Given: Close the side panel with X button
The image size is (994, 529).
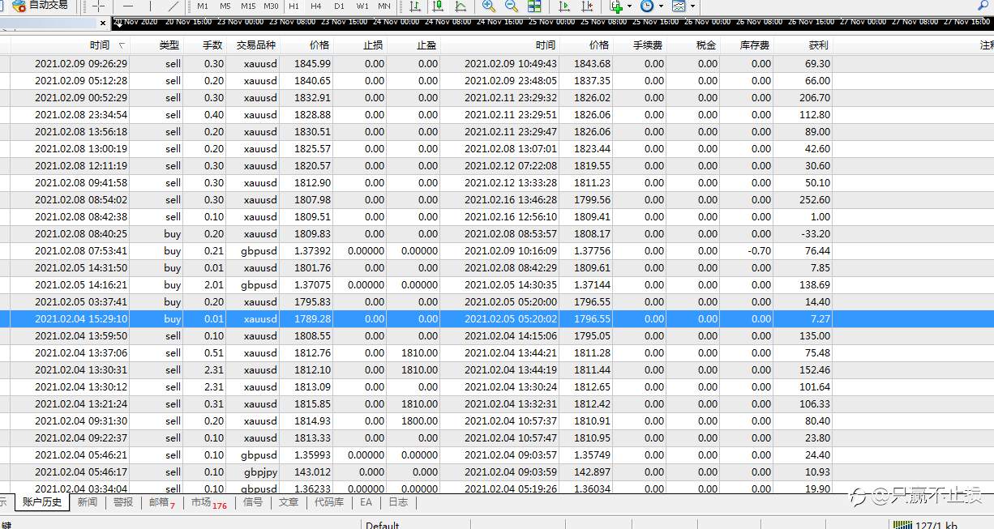Looking at the screenshot, I should coord(101,23).
